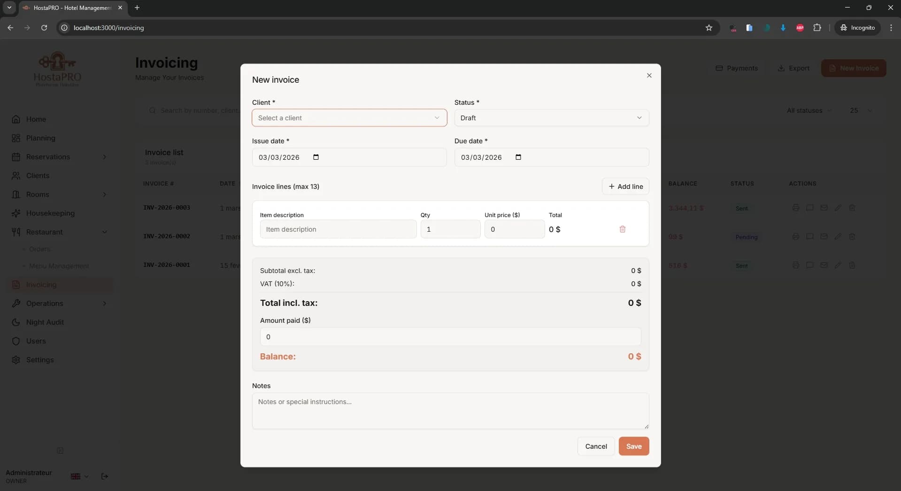Image resolution: width=901 pixels, height=491 pixels.
Task: Open the issue date calendar picker
Action: (316, 157)
